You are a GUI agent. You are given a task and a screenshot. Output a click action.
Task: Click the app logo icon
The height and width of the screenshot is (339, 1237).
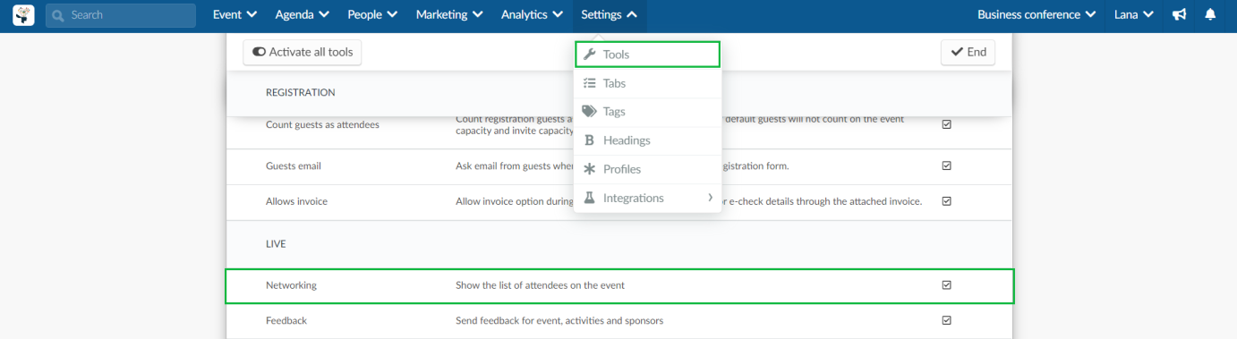(23, 15)
